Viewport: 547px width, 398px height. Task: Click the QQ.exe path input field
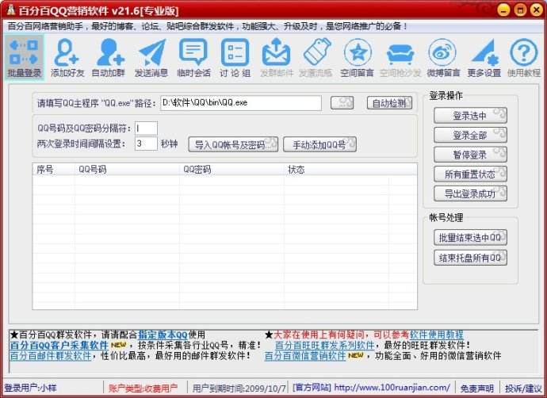[241, 103]
